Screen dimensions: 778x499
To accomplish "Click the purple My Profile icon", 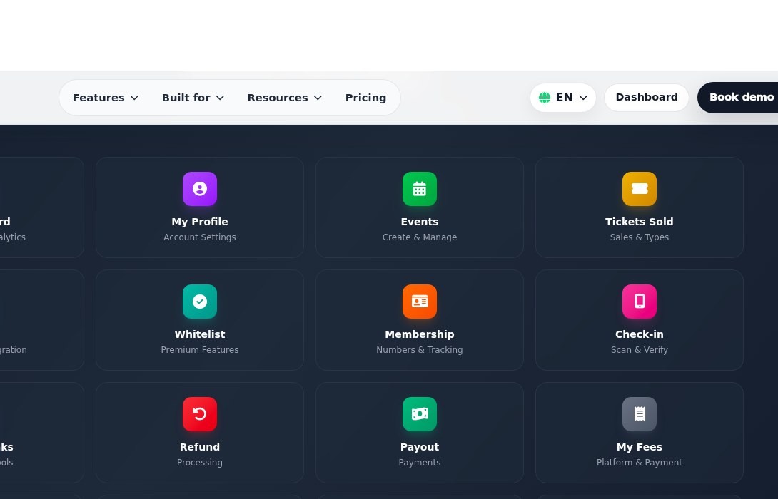I will click(x=199, y=189).
